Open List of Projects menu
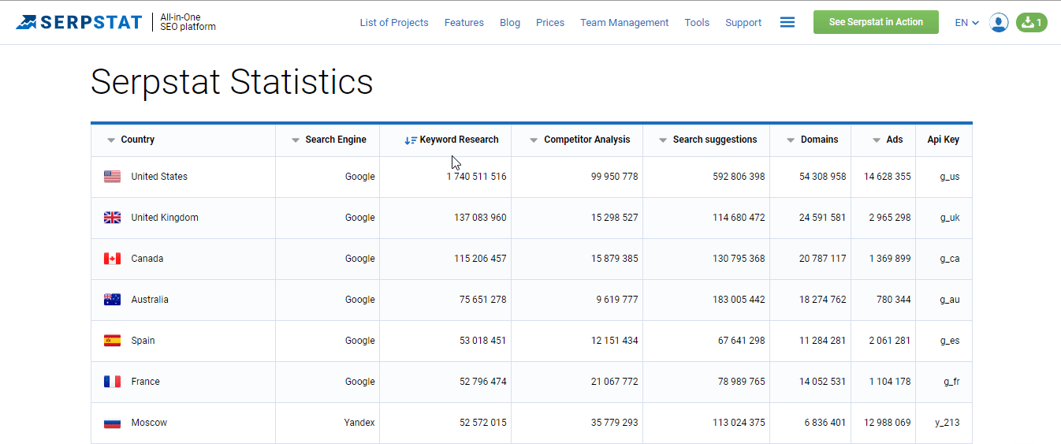This screenshot has height=444, width=1061. (394, 23)
